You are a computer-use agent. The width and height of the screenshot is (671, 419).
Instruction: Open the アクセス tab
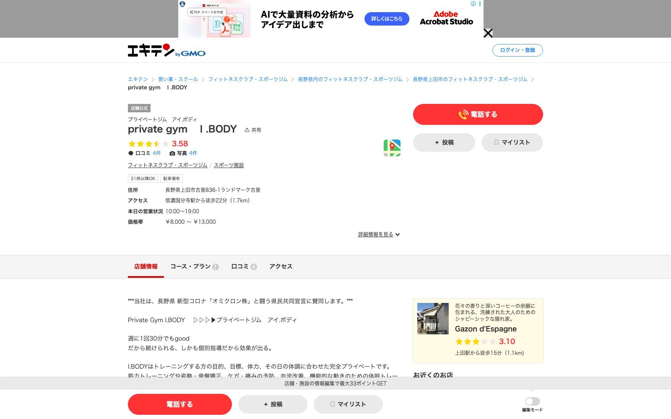(281, 266)
